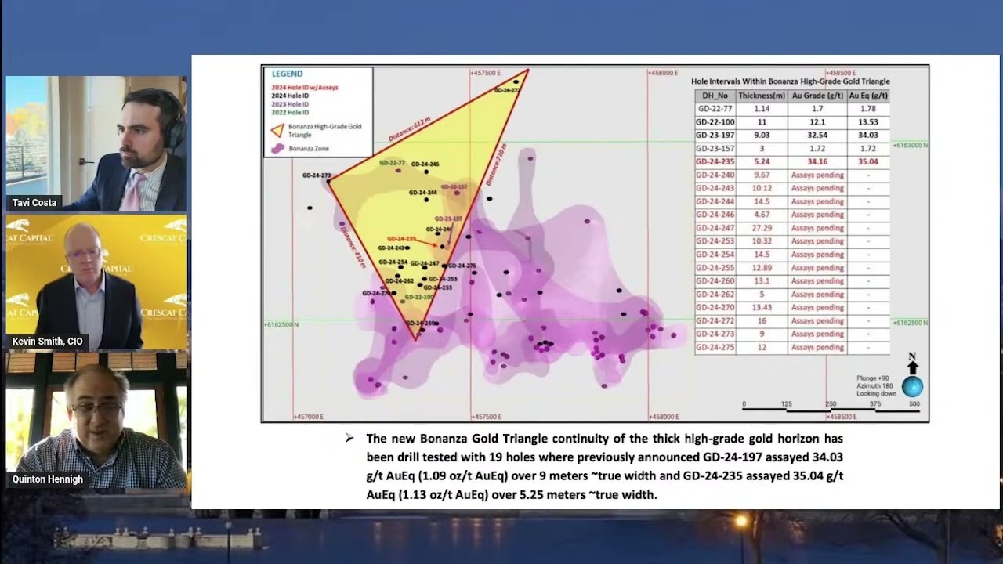Click map label 'GD-24-273' at triangle's west corner

[x=317, y=175]
